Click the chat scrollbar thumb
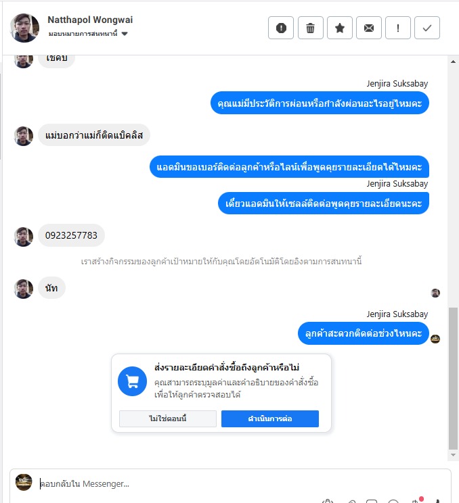Image resolution: width=459 pixels, height=503 pixels. [x=453, y=379]
